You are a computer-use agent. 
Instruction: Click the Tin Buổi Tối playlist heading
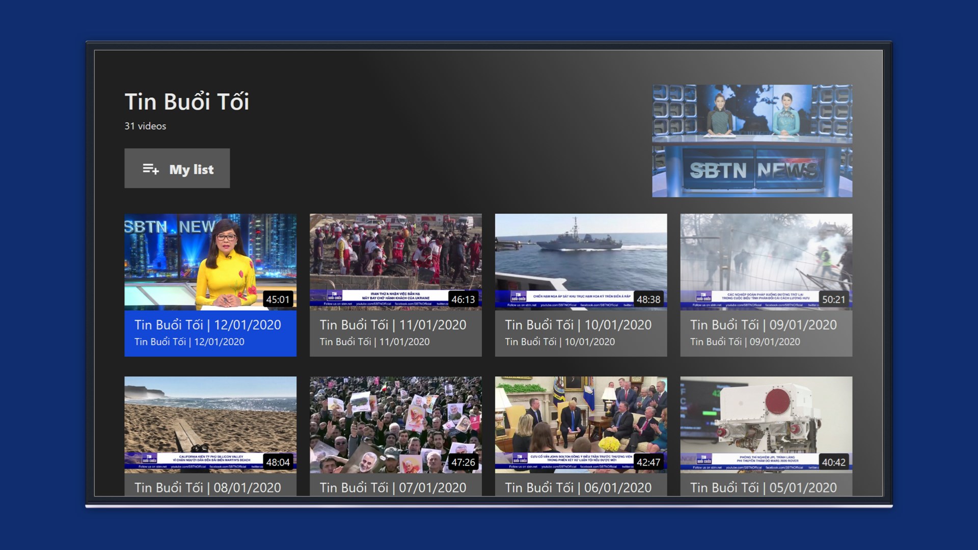point(187,102)
